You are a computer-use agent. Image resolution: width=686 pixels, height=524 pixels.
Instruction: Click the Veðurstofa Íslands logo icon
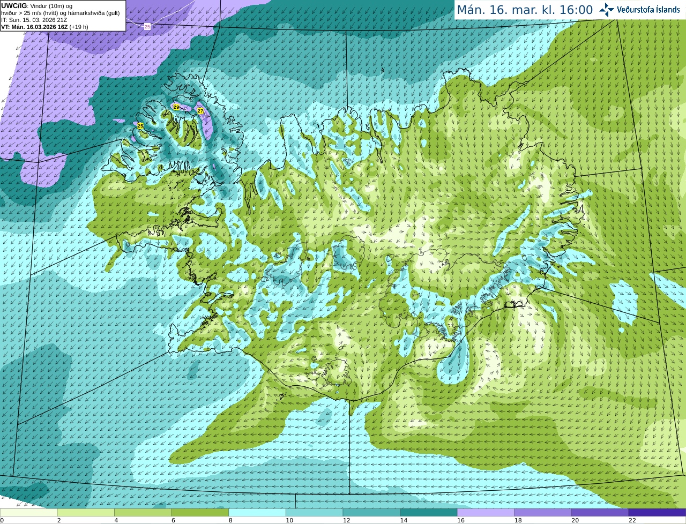point(606,10)
